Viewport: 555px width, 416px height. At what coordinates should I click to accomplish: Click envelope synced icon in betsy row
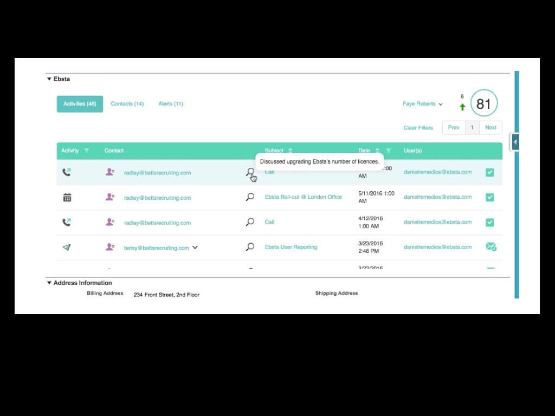point(491,246)
